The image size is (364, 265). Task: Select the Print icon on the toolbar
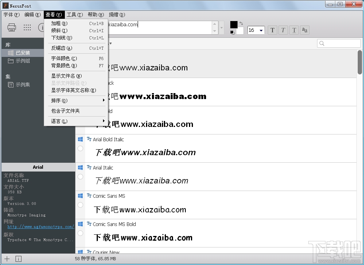click(11, 27)
